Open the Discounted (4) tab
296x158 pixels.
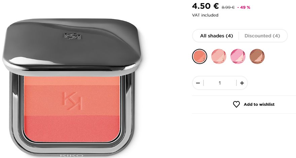point(262,36)
